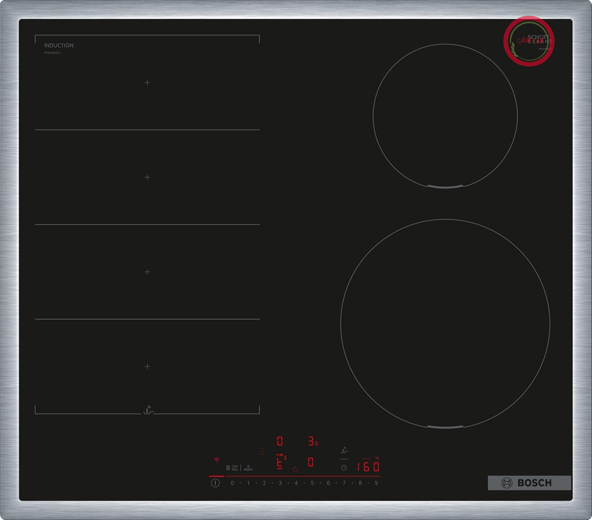Tap the timer clock icon
Viewport: 592px width, 520px height.
coord(344,468)
